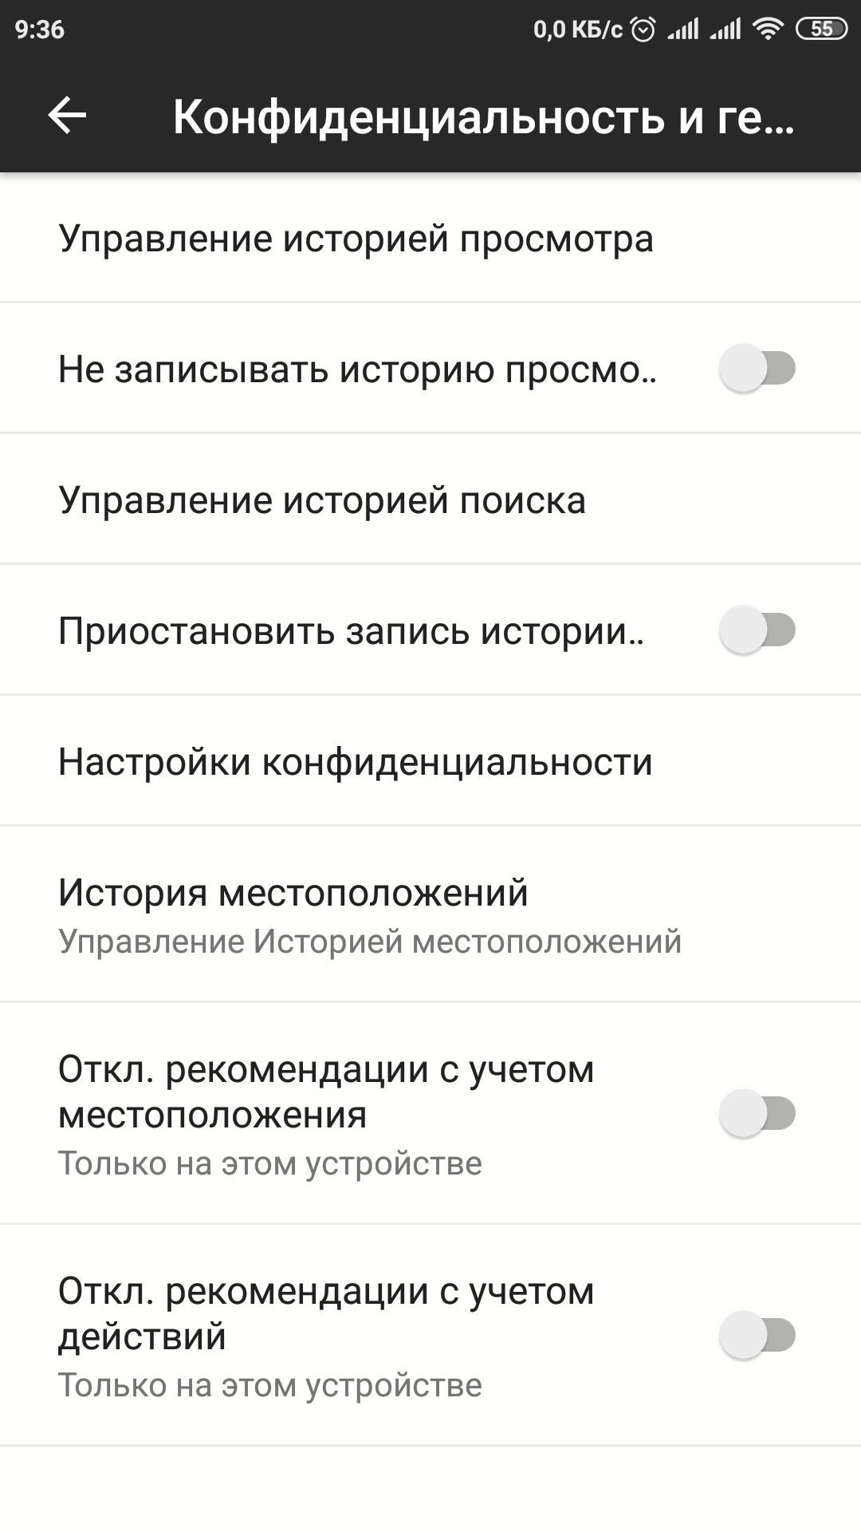The image size is (861, 1532).
Task: Tap the 'Конфиденциальность и ге…' page title
Action: 484,116
